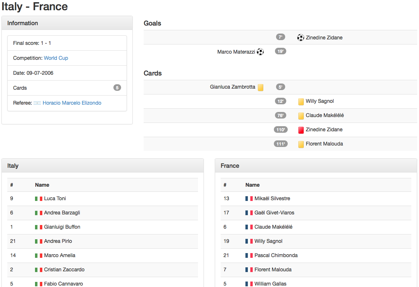
Task: Click the French flag beside Mikaël Silvestre
Action: [249, 199]
